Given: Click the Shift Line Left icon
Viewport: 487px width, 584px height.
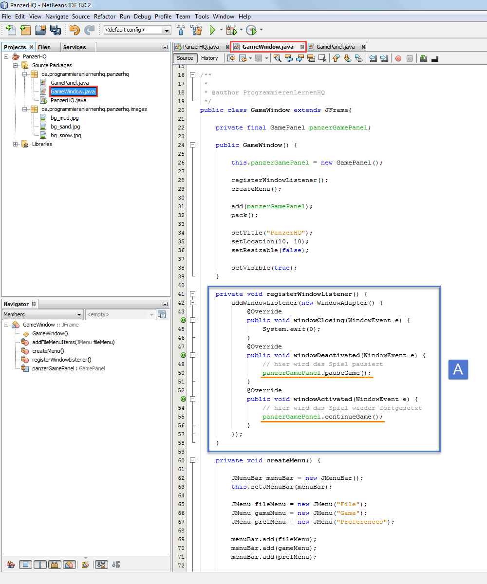Looking at the screenshot, I should pos(373,58).
